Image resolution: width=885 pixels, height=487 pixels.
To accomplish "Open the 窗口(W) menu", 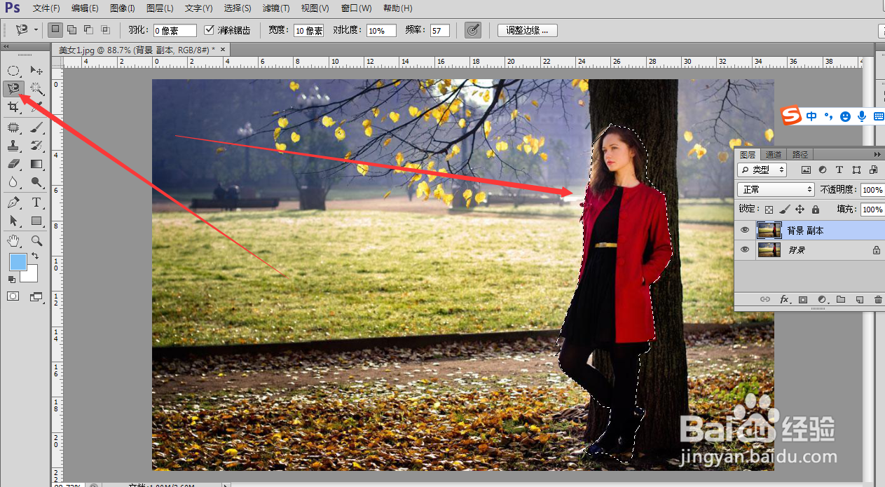I will point(356,8).
